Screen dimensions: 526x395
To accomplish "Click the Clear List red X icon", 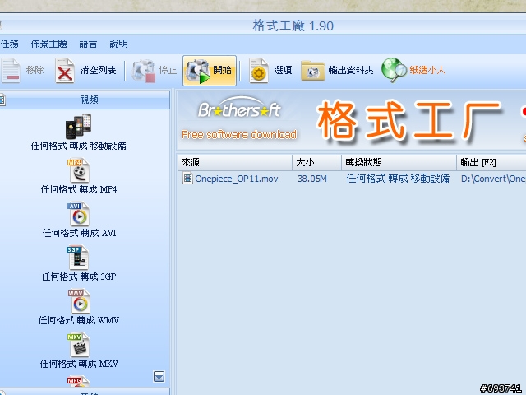I will [x=64, y=71].
